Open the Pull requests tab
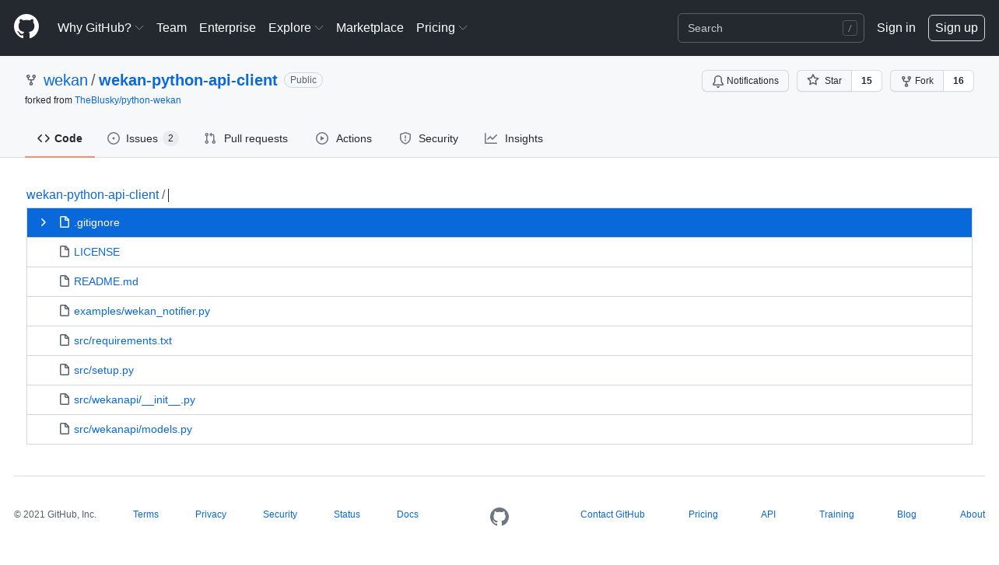Screen dimensions: 999x565 (246, 138)
